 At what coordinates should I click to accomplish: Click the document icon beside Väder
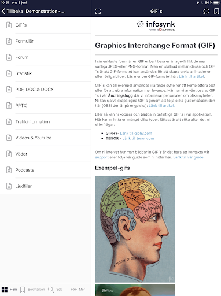tap(9, 154)
